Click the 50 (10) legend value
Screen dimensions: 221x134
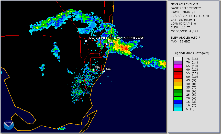192,77
